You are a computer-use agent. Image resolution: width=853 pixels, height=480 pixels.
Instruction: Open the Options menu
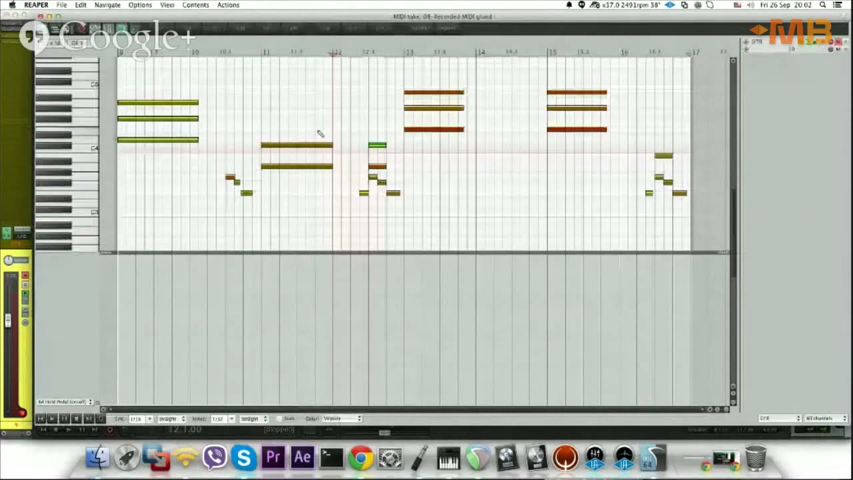[140, 5]
